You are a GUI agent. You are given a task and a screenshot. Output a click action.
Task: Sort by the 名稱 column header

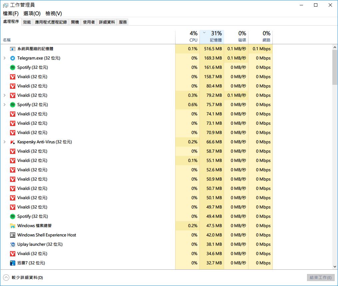(x=88, y=37)
